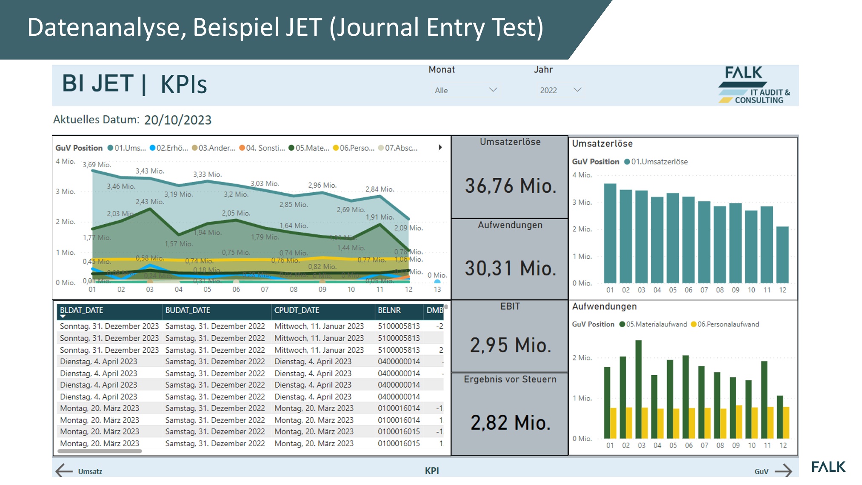Screen dimensions: 862x485
Task: Select the 01.Umsatzerlöse legend marker in Umsatzerlöse chart
Action: [628, 162]
